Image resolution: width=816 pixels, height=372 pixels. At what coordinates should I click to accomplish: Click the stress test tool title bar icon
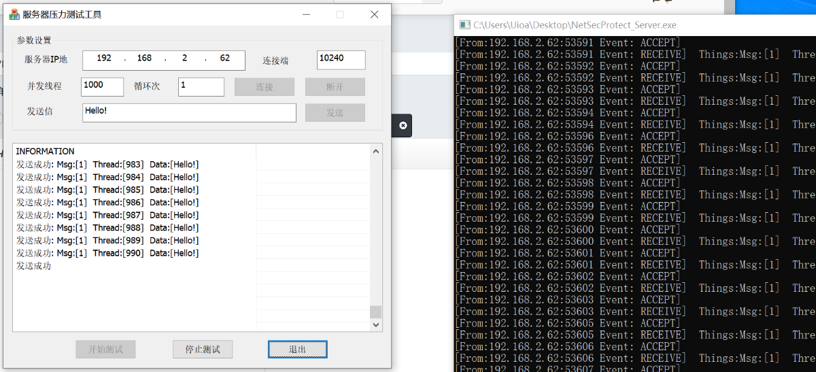pyautogui.click(x=14, y=14)
